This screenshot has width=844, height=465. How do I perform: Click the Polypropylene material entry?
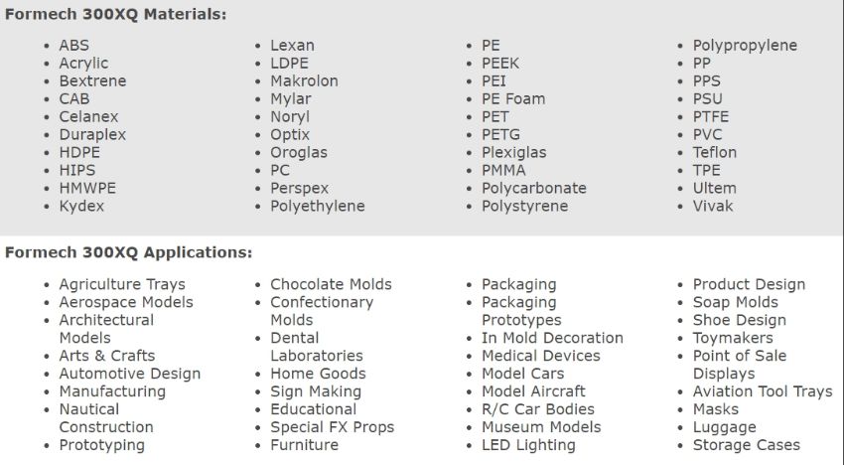[x=745, y=46]
